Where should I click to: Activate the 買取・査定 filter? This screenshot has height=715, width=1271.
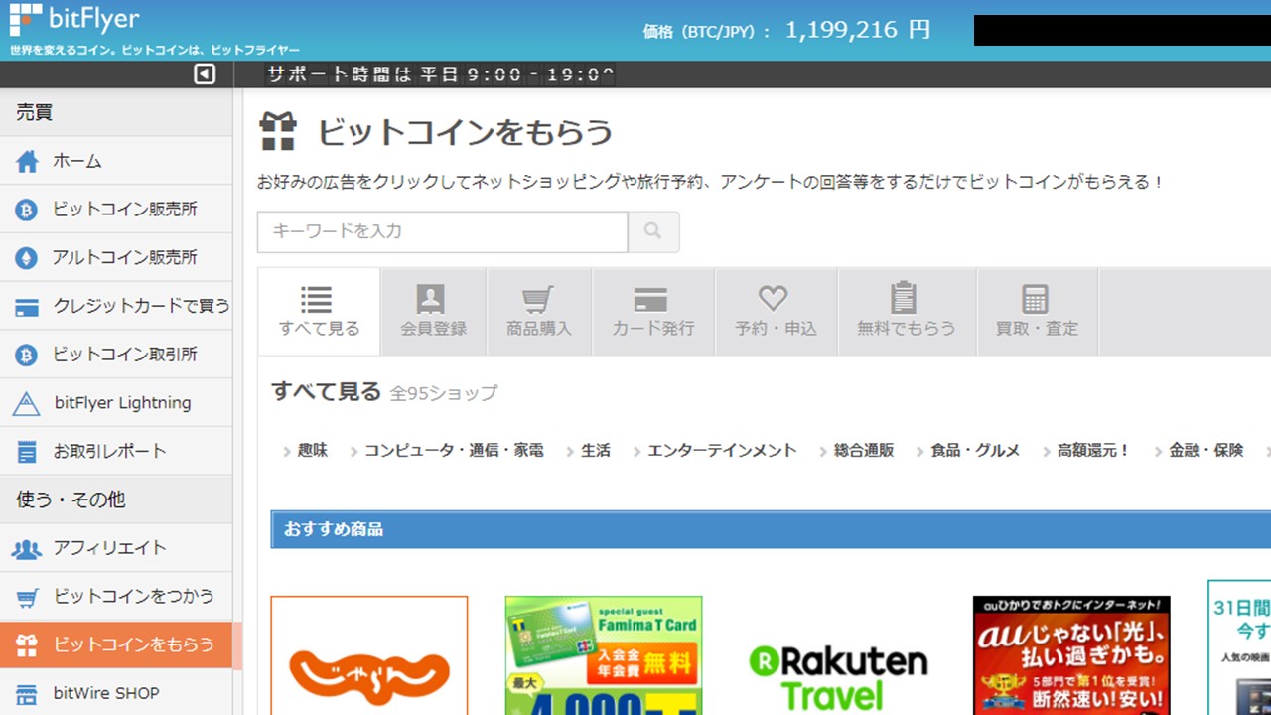[1037, 311]
